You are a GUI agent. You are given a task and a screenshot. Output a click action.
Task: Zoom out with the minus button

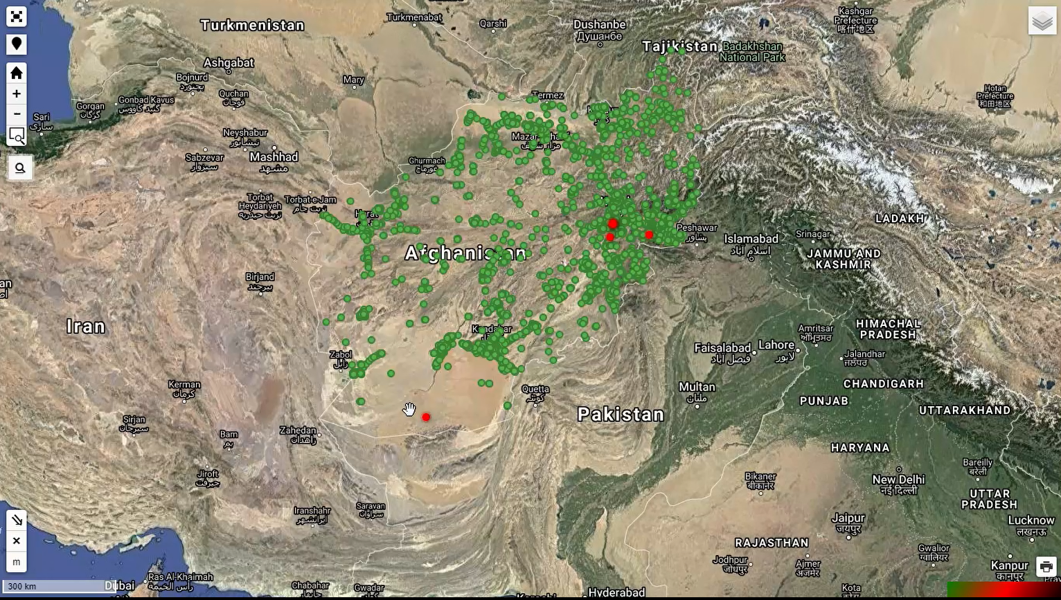17,114
